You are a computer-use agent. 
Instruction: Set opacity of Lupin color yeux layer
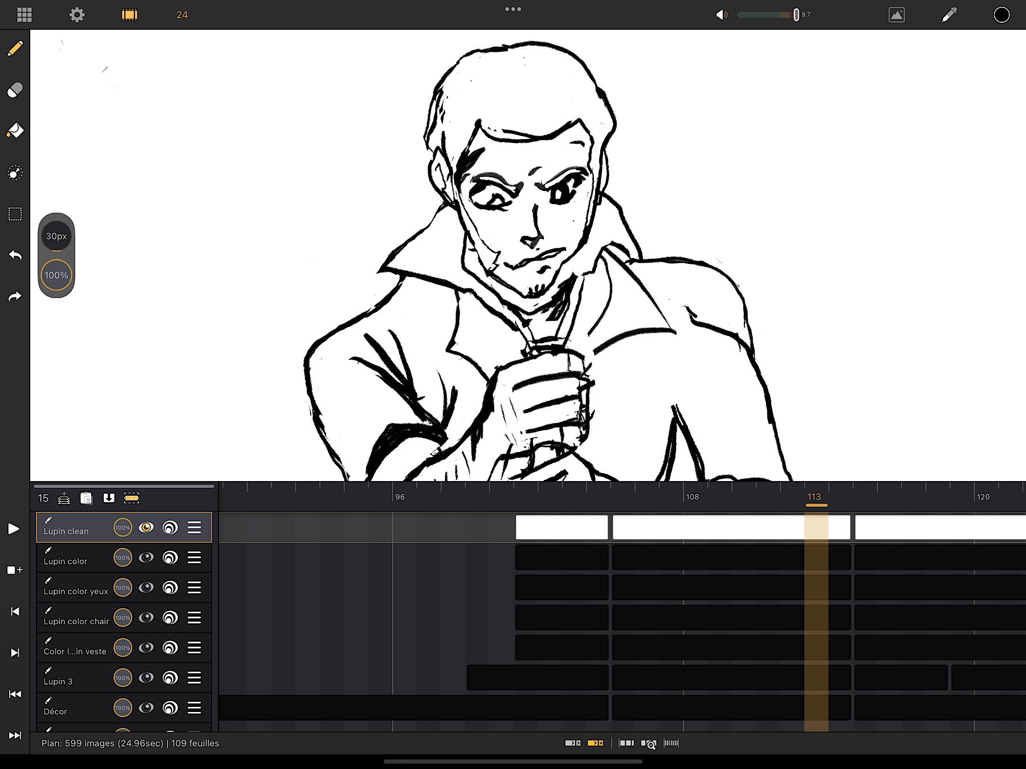click(123, 588)
